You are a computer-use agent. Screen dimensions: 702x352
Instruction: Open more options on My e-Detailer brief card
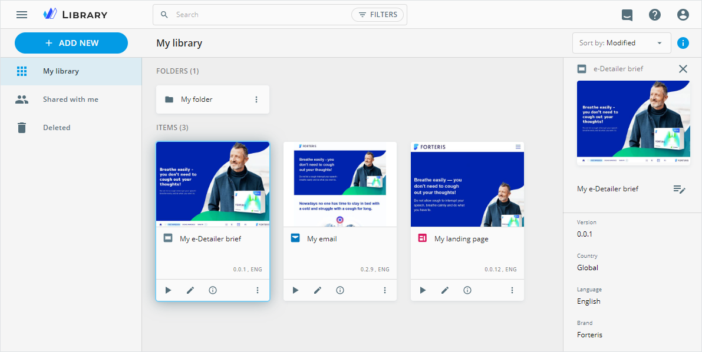coord(258,290)
